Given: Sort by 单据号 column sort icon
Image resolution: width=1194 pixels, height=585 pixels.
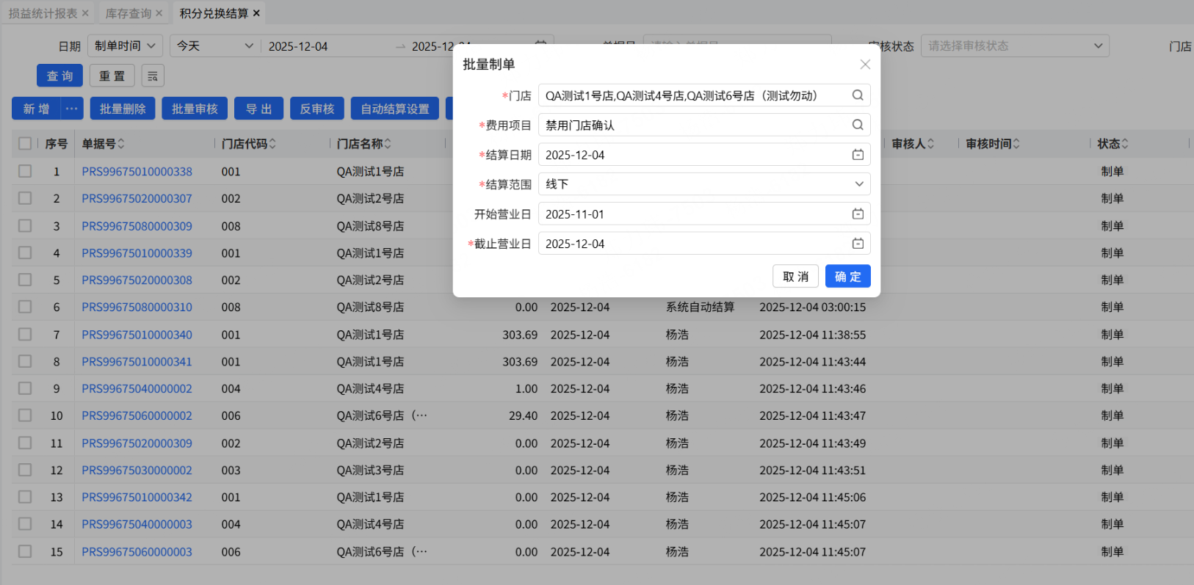Looking at the screenshot, I should pos(121,144).
